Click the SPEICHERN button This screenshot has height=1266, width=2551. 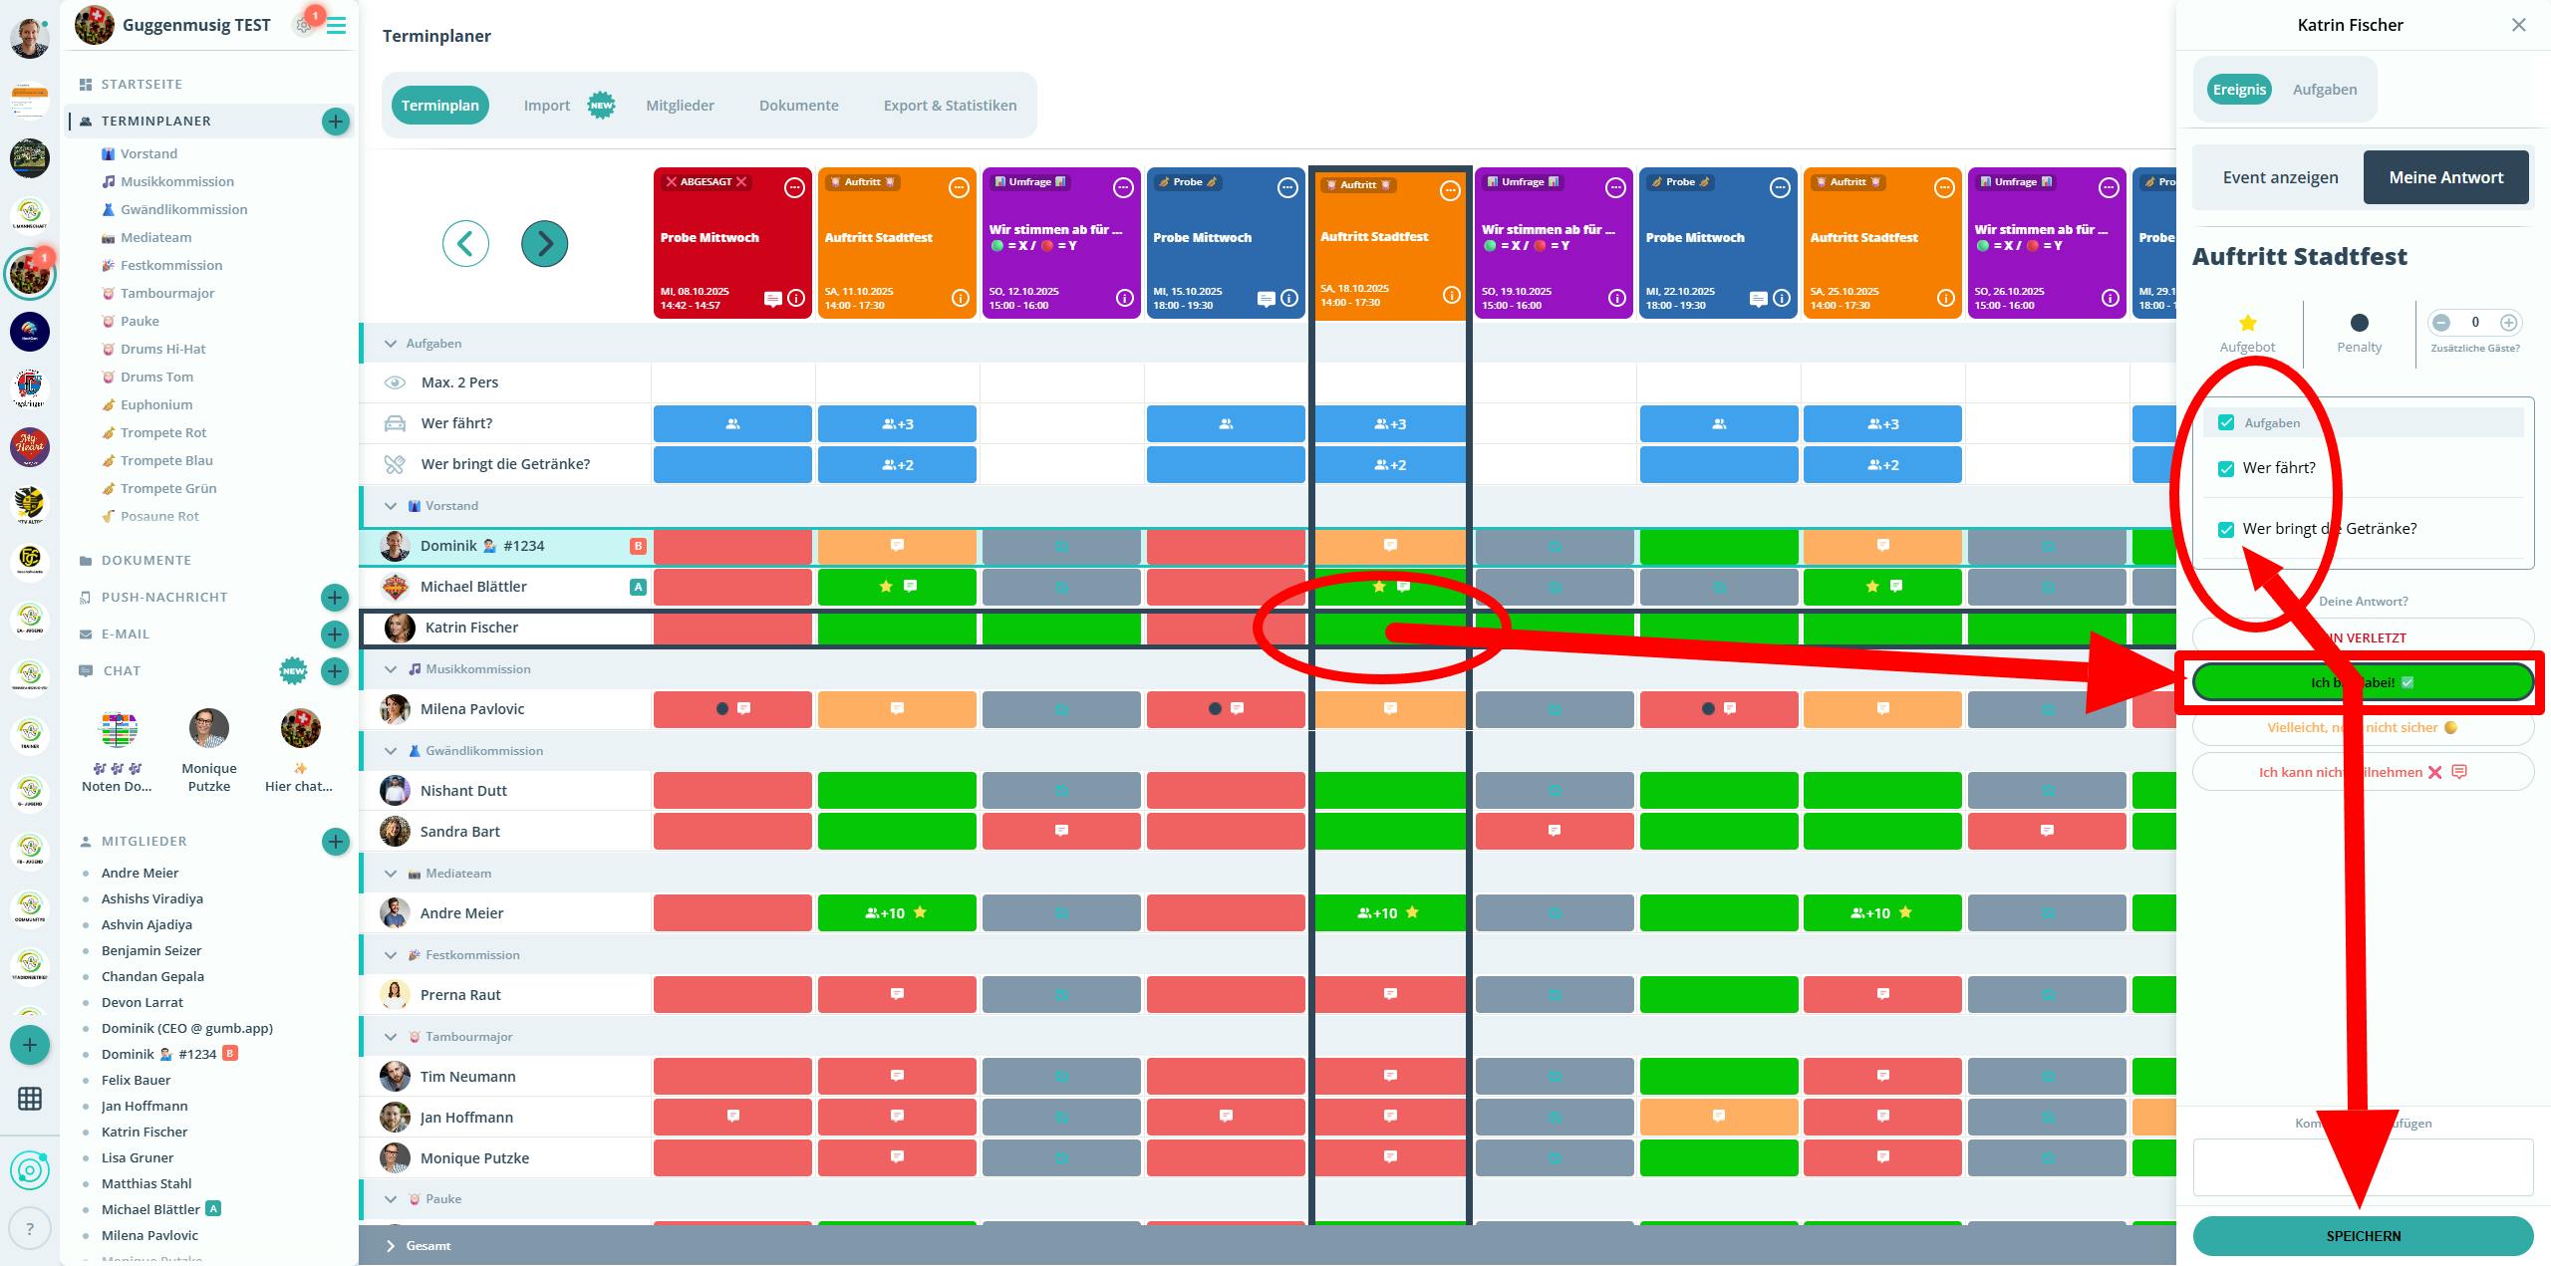(x=2363, y=1236)
